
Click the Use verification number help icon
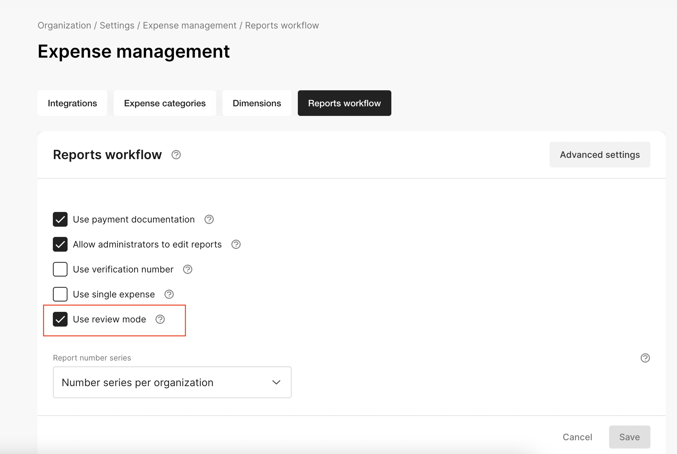pyautogui.click(x=187, y=269)
